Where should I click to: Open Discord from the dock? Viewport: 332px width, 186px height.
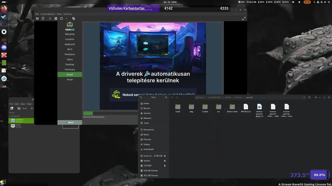tap(4, 47)
